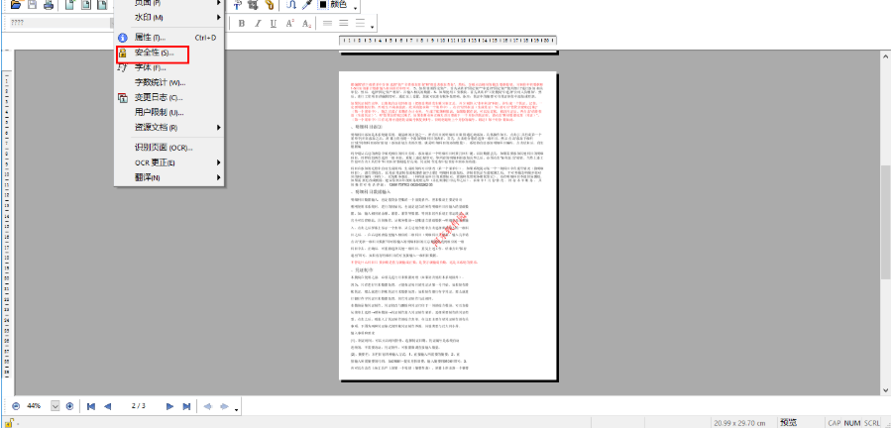Expand the navigation toolbar overflow arrow
The image size is (891, 428).
pos(236,408)
